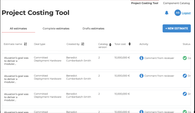Open third row estimate name text

tap(16, 97)
